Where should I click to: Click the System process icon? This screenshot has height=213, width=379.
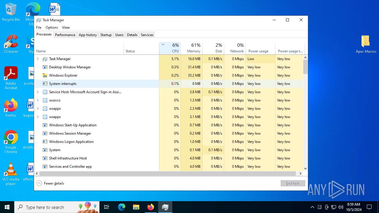[45, 150]
